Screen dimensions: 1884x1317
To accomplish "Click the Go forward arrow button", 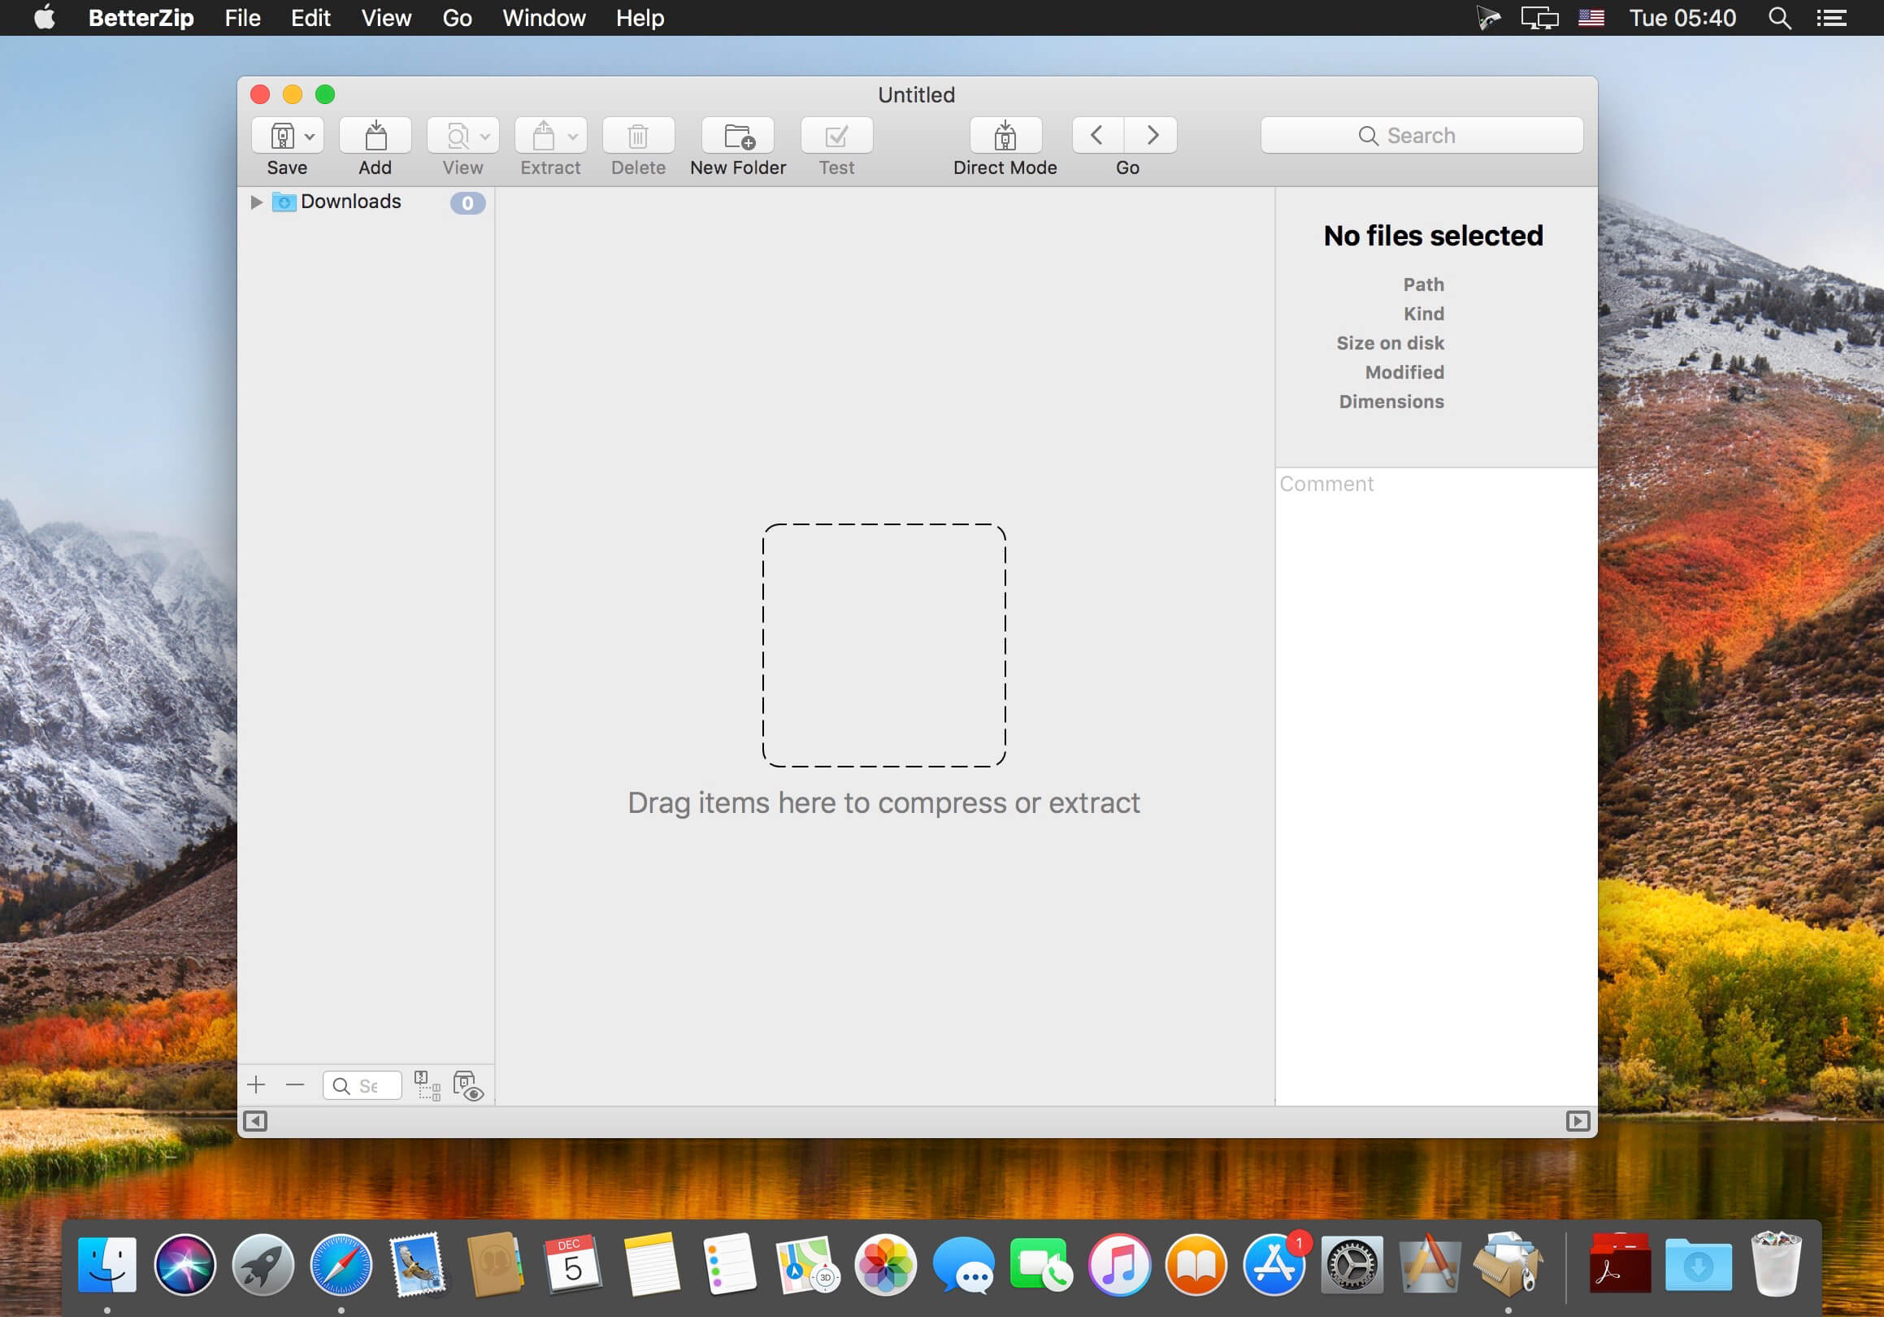I will pos(1152,136).
